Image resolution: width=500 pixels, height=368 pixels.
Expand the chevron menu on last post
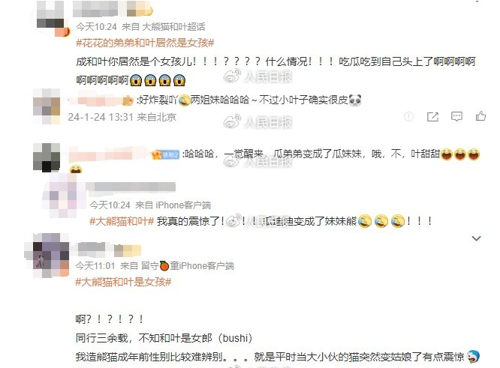click(x=476, y=238)
